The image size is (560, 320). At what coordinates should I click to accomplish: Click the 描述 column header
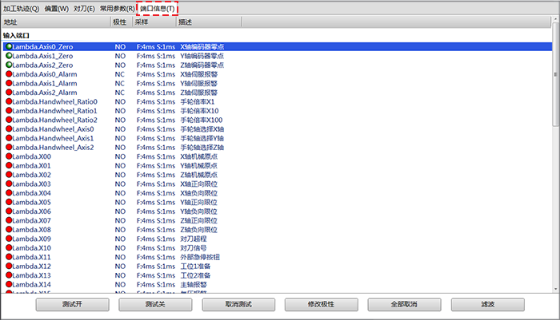click(x=209, y=22)
